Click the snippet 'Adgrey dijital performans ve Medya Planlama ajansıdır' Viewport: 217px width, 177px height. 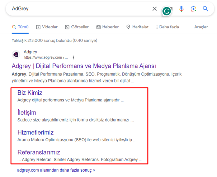tap(71, 100)
